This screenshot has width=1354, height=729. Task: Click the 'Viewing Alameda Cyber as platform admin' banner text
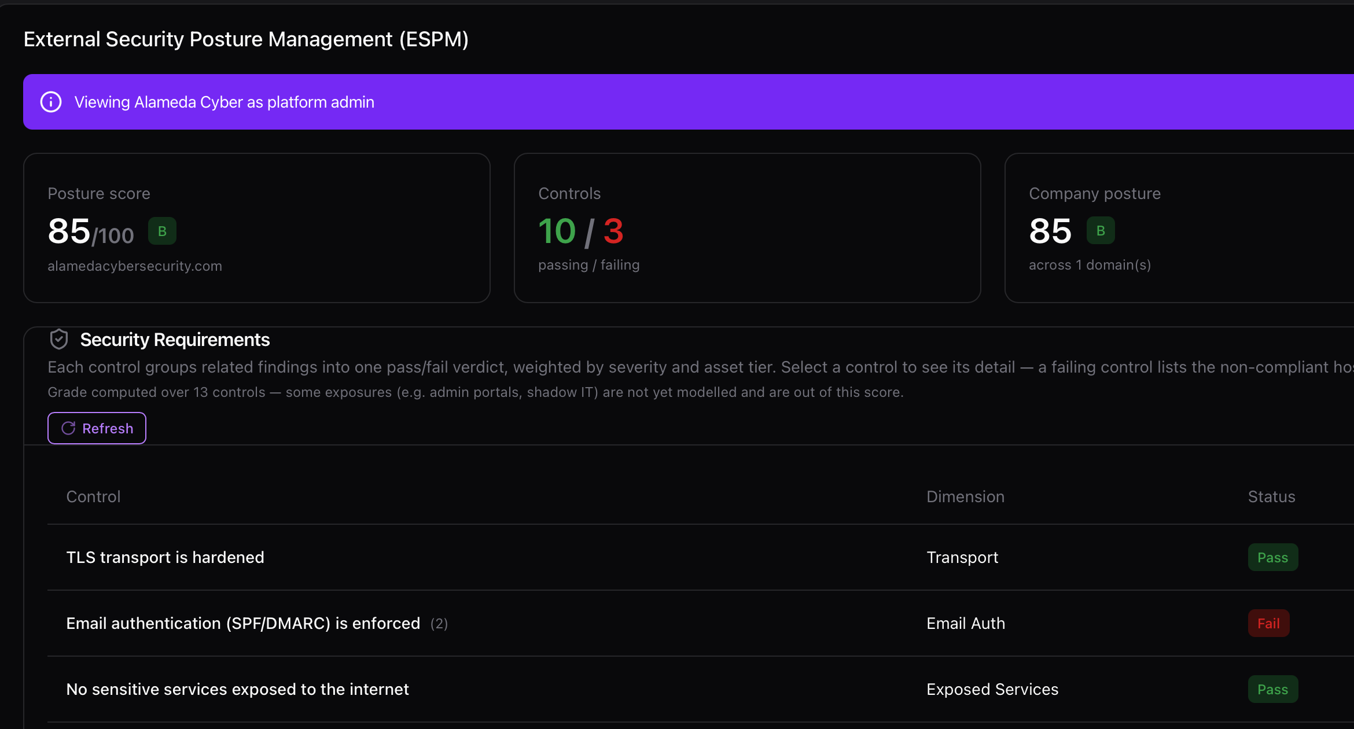[224, 102]
